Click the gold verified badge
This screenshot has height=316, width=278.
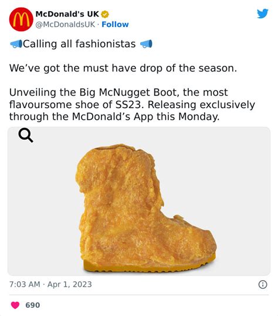pos(105,14)
